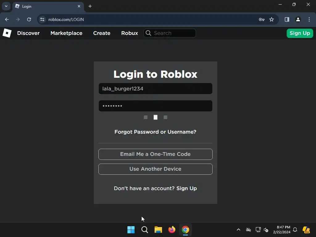This screenshot has height=237, width=316.
Task: Toggle the browser side panel
Action: point(287,19)
